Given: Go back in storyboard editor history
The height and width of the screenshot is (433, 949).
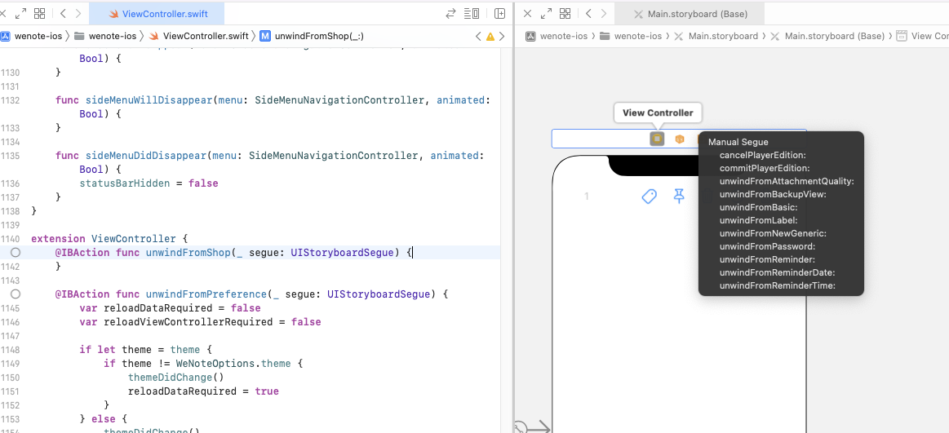Looking at the screenshot, I should pyautogui.click(x=588, y=13).
